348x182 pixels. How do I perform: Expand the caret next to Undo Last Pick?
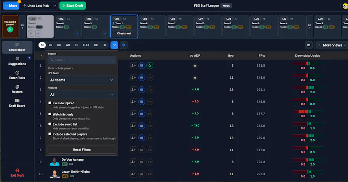click(55, 6)
